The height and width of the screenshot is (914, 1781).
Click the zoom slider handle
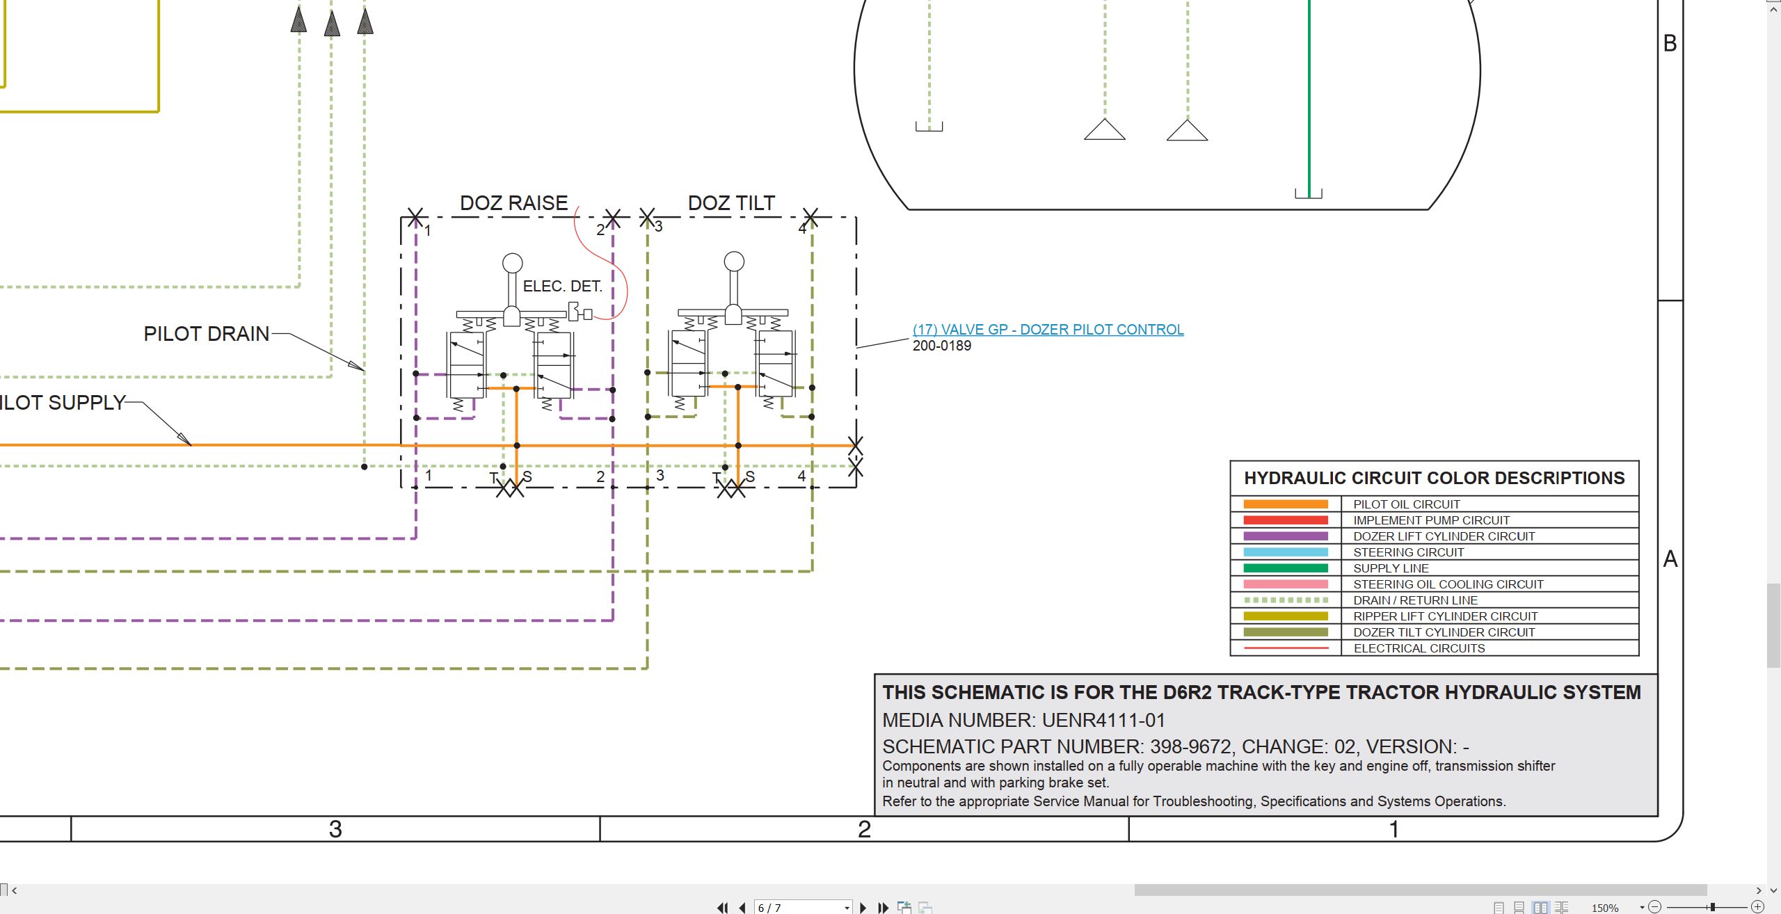pyautogui.click(x=1712, y=907)
